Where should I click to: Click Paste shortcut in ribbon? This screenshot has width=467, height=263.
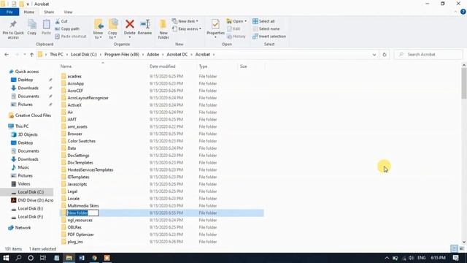(x=71, y=37)
